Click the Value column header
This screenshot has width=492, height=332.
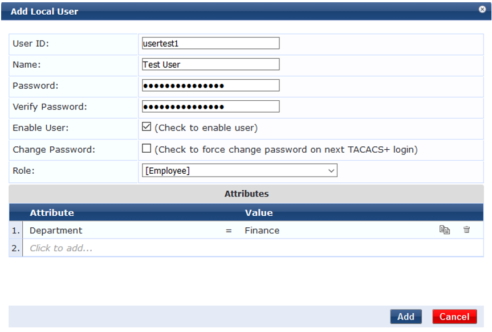(x=259, y=213)
